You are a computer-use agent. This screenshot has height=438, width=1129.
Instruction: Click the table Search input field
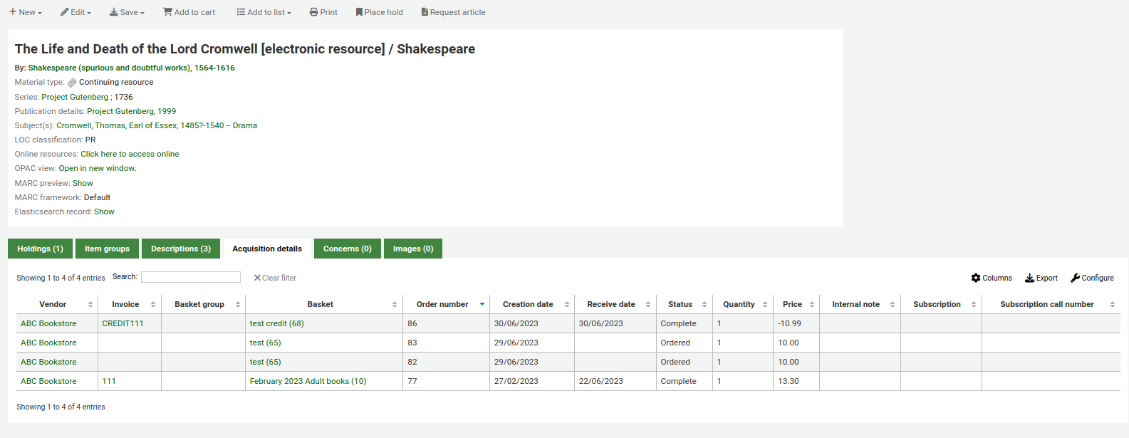[191, 277]
